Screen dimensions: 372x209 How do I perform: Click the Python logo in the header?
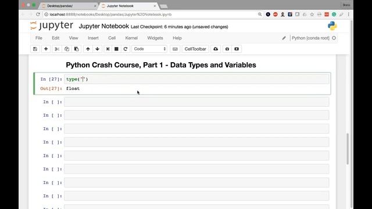click(332, 26)
